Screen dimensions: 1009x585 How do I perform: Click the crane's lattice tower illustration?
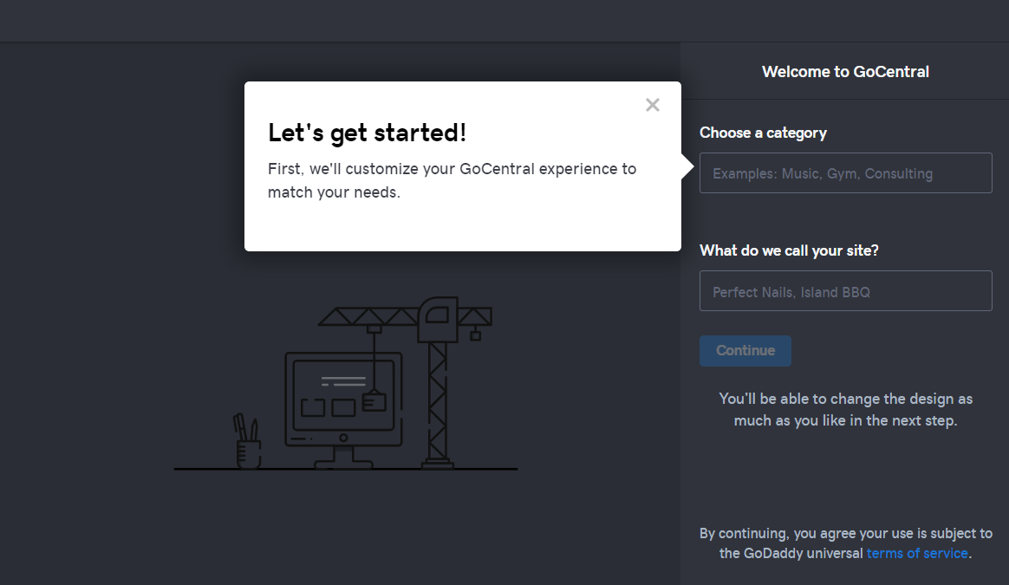coord(439,403)
